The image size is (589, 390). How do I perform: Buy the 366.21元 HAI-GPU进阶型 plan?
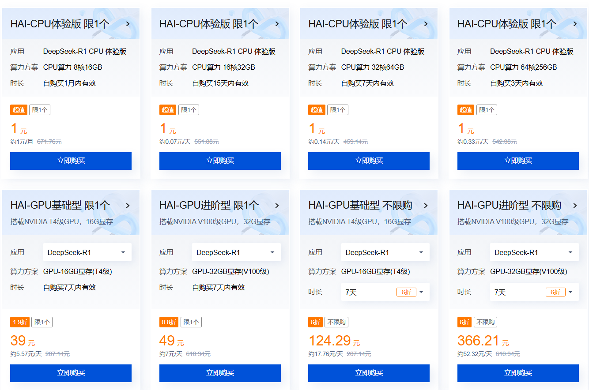(x=518, y=373)
